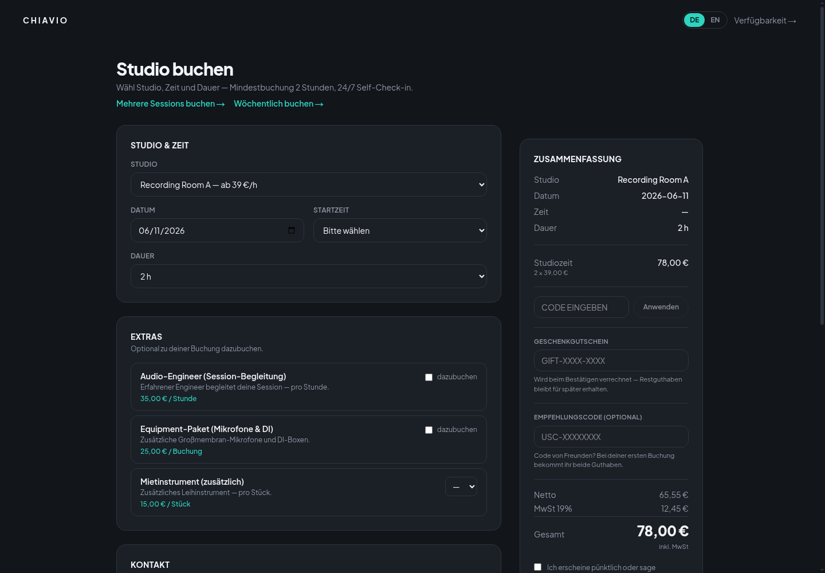Viewport: 825px width, 573px height.
Task: Focus the Empfehlungscode USC-XXXXXXXX field
Action: click(x=611, y=437)
